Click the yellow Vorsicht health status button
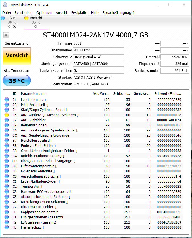Viewport: 192px width, 238px height. pyautogui.click(x=17, y=56)
